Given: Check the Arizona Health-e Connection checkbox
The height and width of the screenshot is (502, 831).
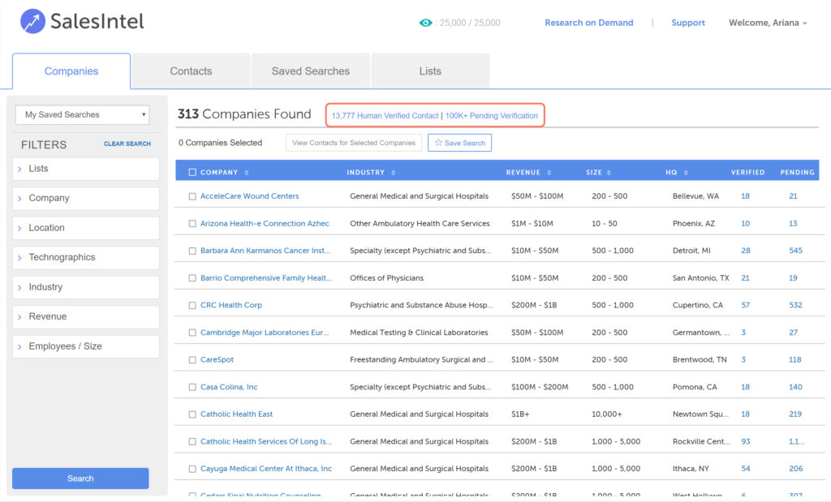Looking at the screenshot, I should point(192,224).
